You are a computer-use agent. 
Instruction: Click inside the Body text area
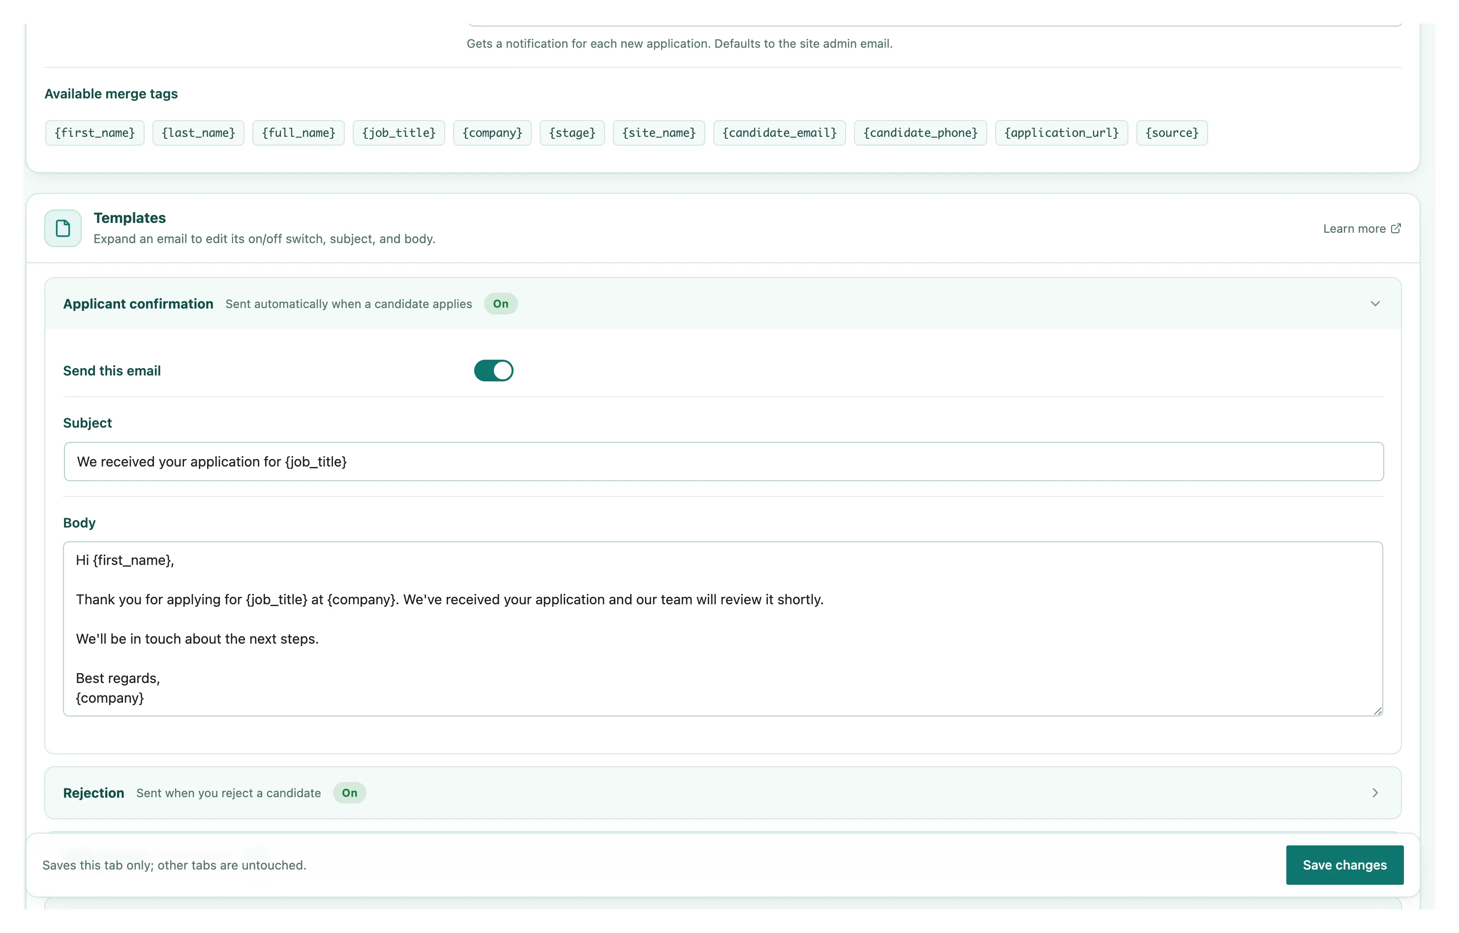[723, 629]
